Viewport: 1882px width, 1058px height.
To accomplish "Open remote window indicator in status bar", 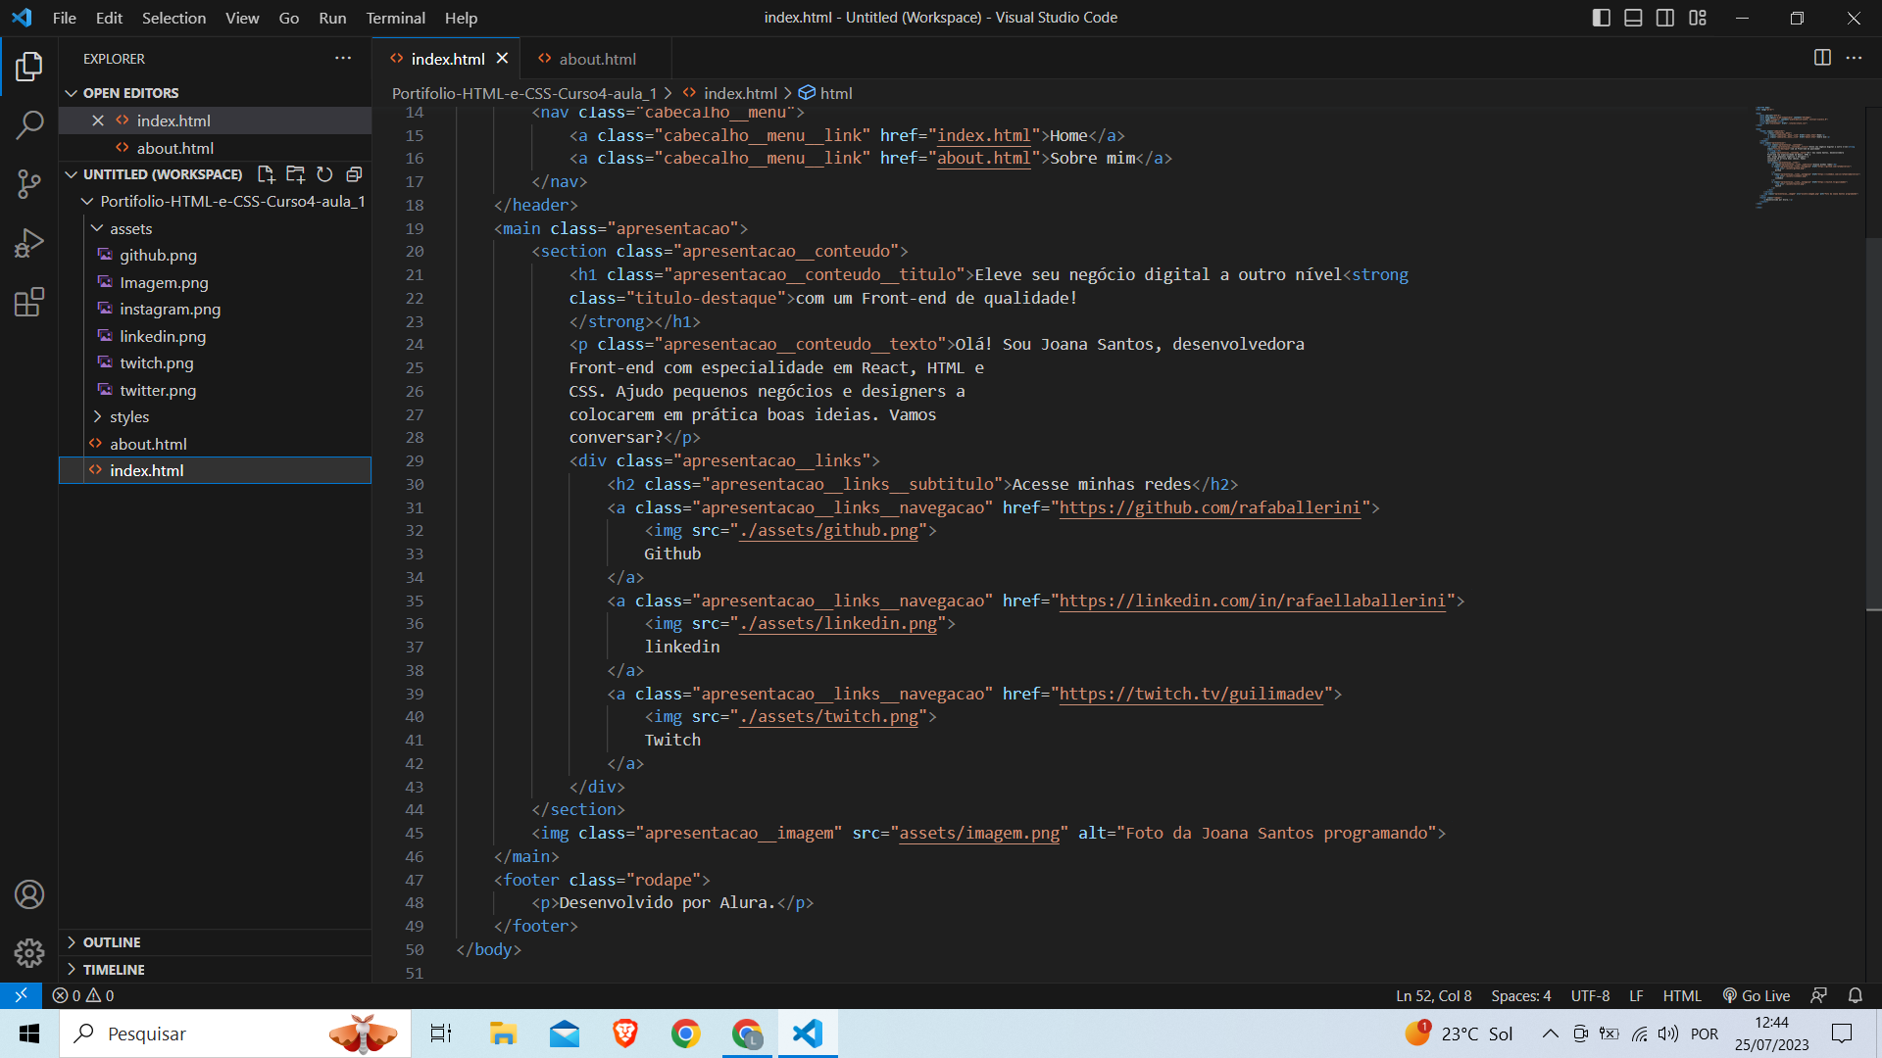I will tap(21, 995).
